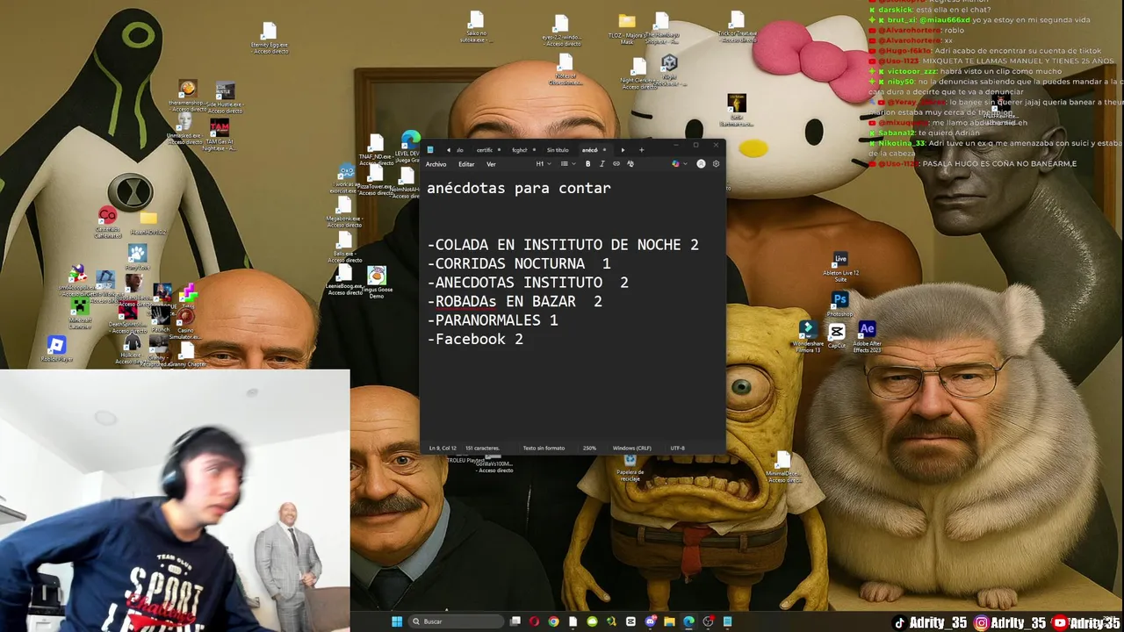Screen dimensions: 1124x632
Task: Add a new Notepad tab
Action: pyautogui.click(x=642, y=150)
